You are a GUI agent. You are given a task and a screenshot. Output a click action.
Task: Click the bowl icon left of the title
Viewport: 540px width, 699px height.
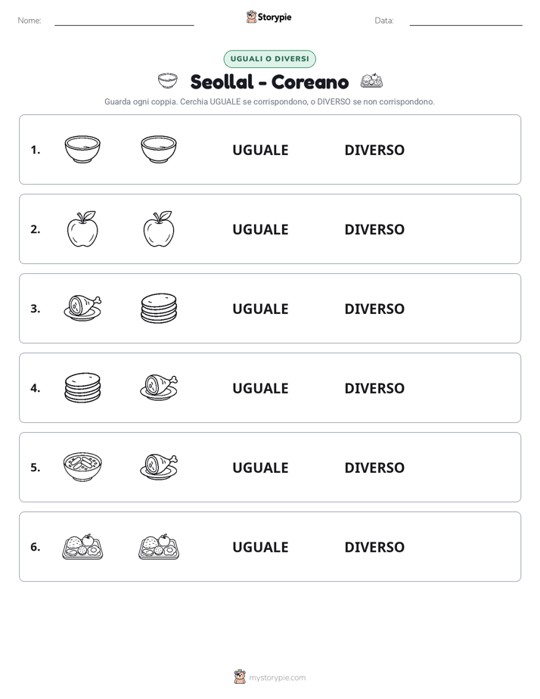point(168,81)
